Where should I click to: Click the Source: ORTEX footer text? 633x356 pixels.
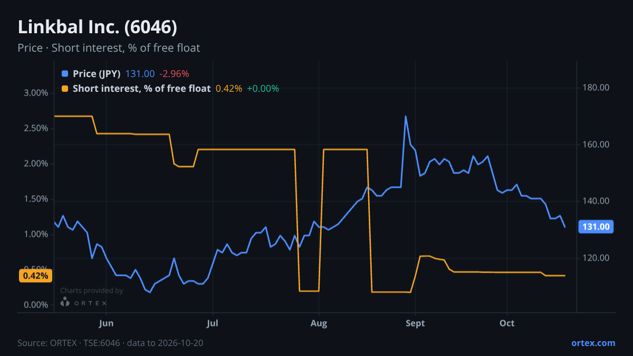click(x=111, y=343)
